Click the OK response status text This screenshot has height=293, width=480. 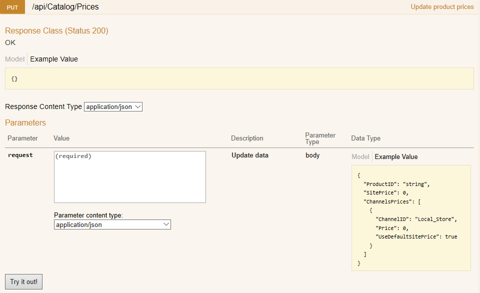point(10,42)
